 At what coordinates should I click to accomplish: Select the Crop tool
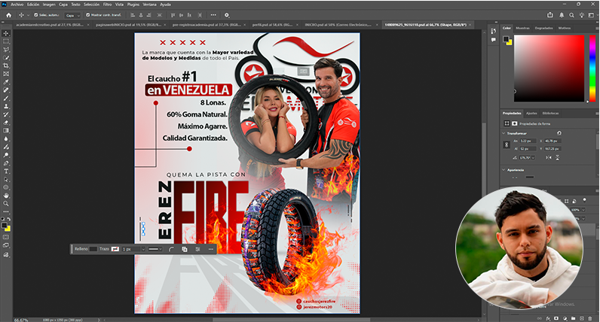click(6, 65)
